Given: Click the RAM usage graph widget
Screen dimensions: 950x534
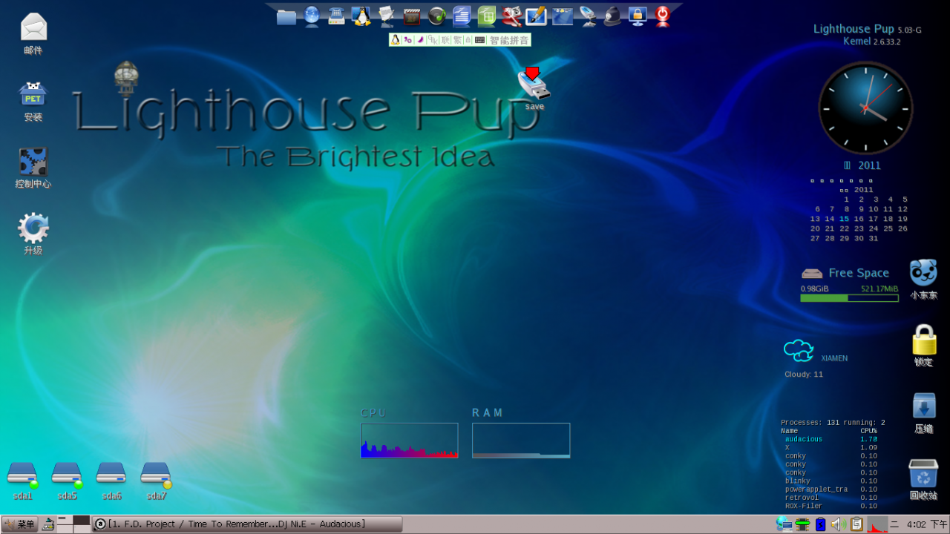Looking at the screenshot, I should [521, 441].
